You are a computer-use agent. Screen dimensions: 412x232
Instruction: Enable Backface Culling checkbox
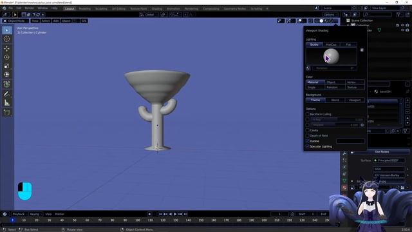point(308,114)
